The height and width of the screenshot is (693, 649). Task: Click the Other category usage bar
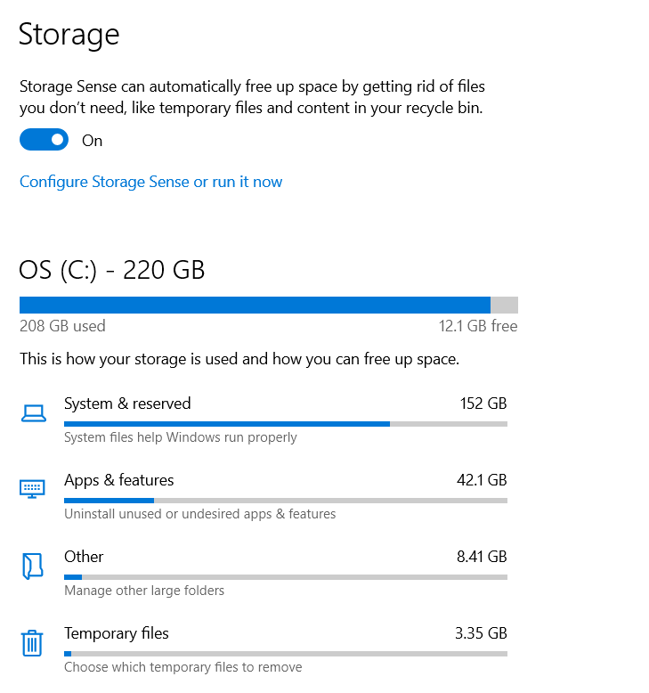pos(285,577)
